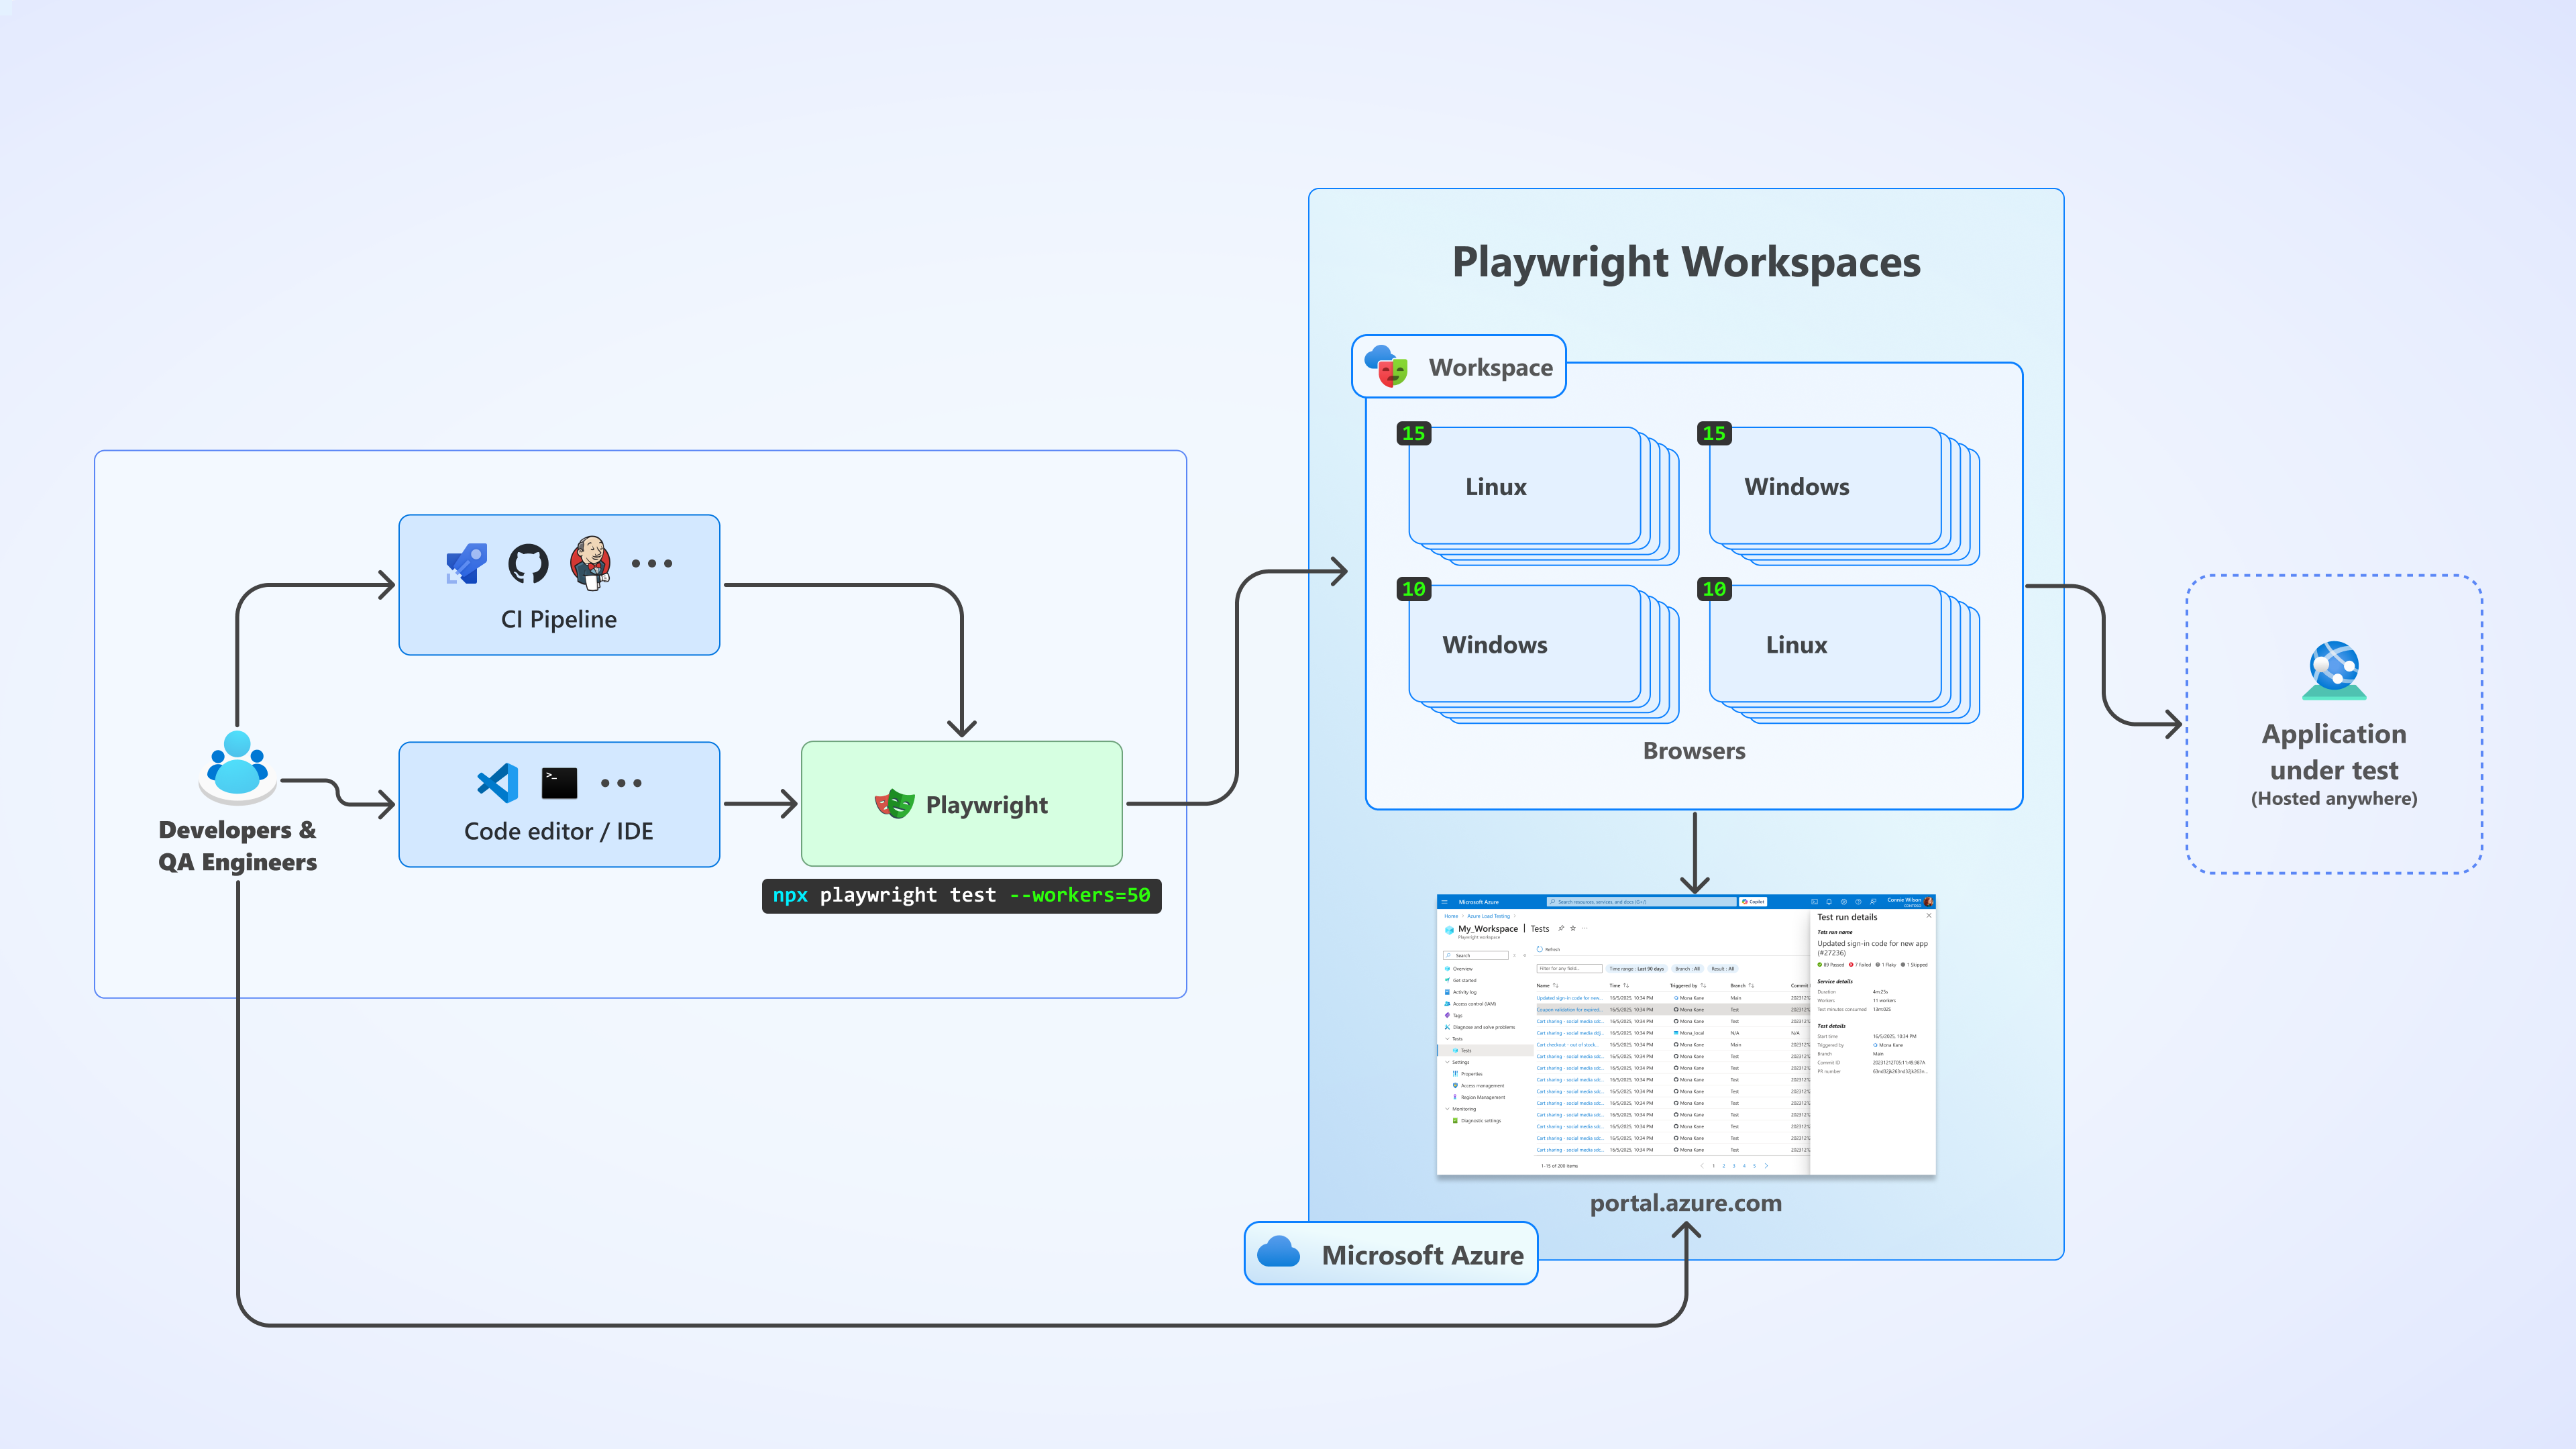The image size is (2576, 1449).
Task: Select Access control (IAM) in the sidebar
Action: click(1475, 1004)
